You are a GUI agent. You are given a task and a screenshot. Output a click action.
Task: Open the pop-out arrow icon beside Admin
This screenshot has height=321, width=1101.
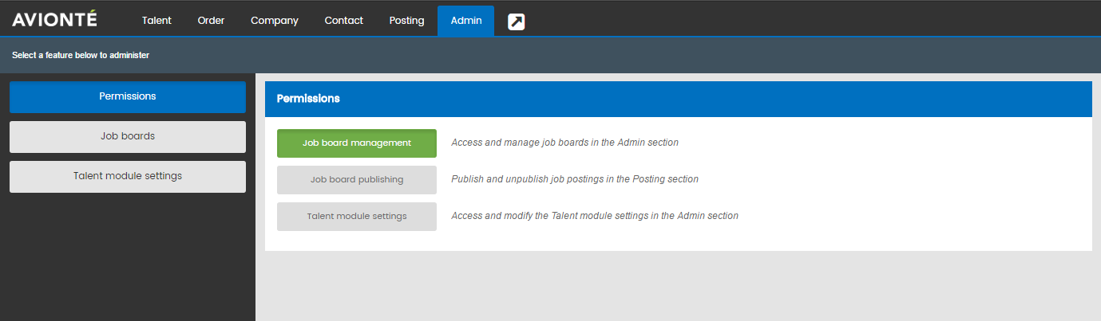pyautogui.click(x=517, y=22)
